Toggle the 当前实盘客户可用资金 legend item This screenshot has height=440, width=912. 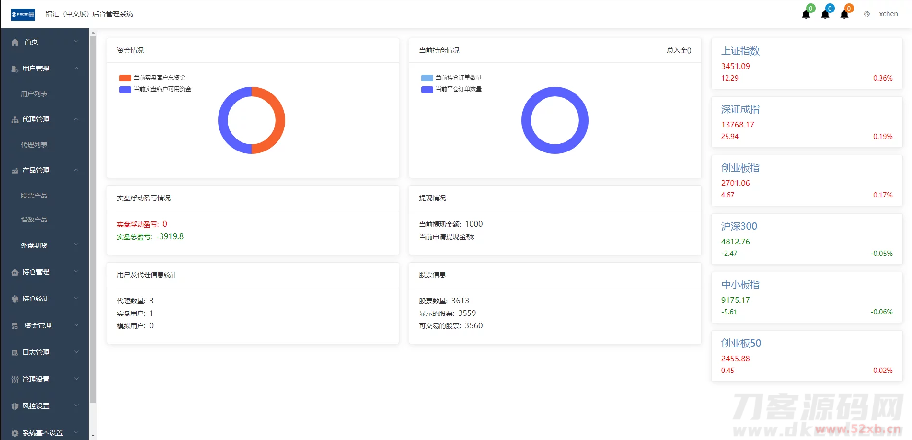click(155, 89)
